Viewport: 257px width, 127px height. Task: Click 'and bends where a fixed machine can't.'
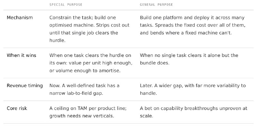click(x=186, y=33)
